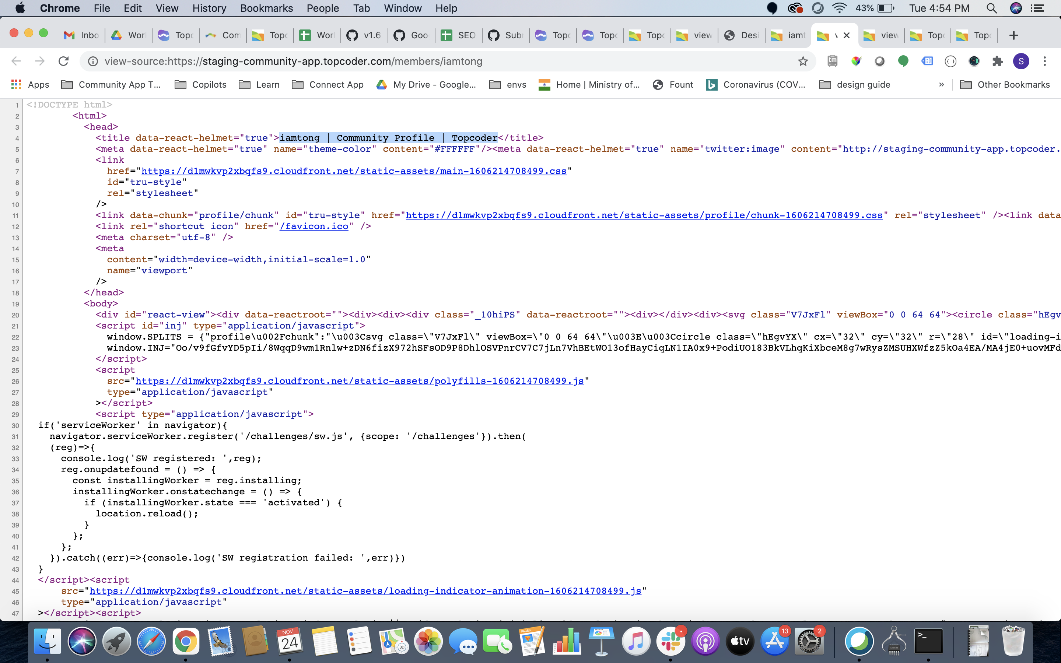Open the Apple menu
This screenshot has width=1061, height=663.
(x=20, y=8)
